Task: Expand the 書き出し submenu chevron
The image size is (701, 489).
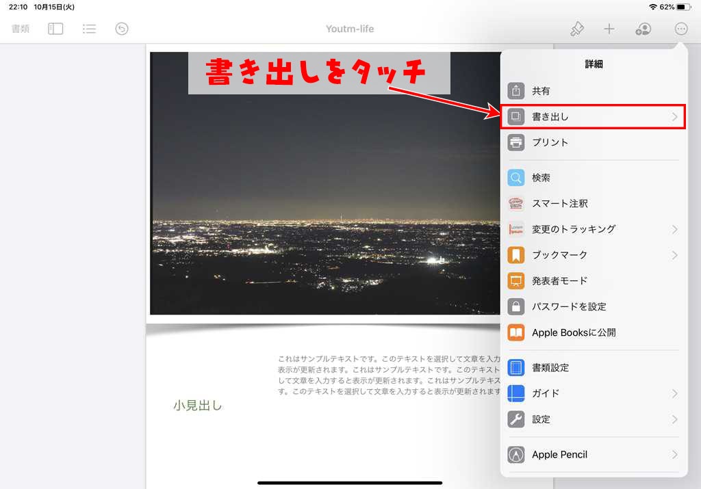Action: point(674,117)
